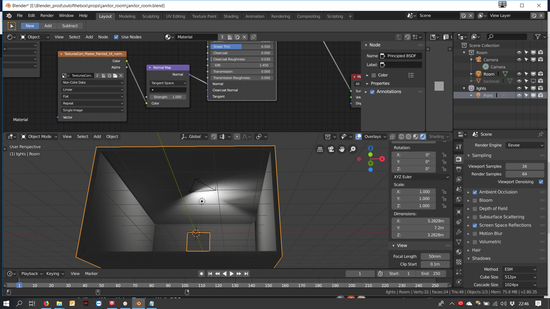
Task: Pin the material node tree
Action: click(x=253, y=37)
